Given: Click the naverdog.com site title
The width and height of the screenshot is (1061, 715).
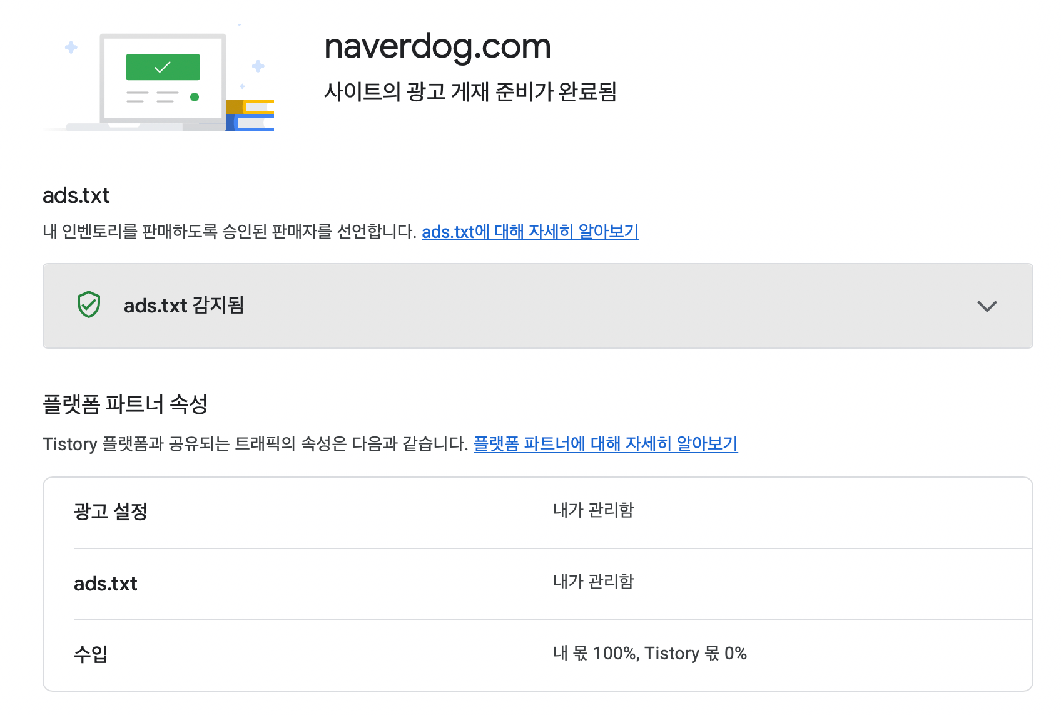Looking at the screenshot, I should pos(437,46).
